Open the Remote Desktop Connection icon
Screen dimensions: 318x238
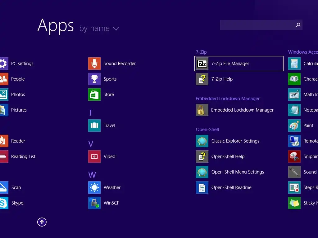294,141
